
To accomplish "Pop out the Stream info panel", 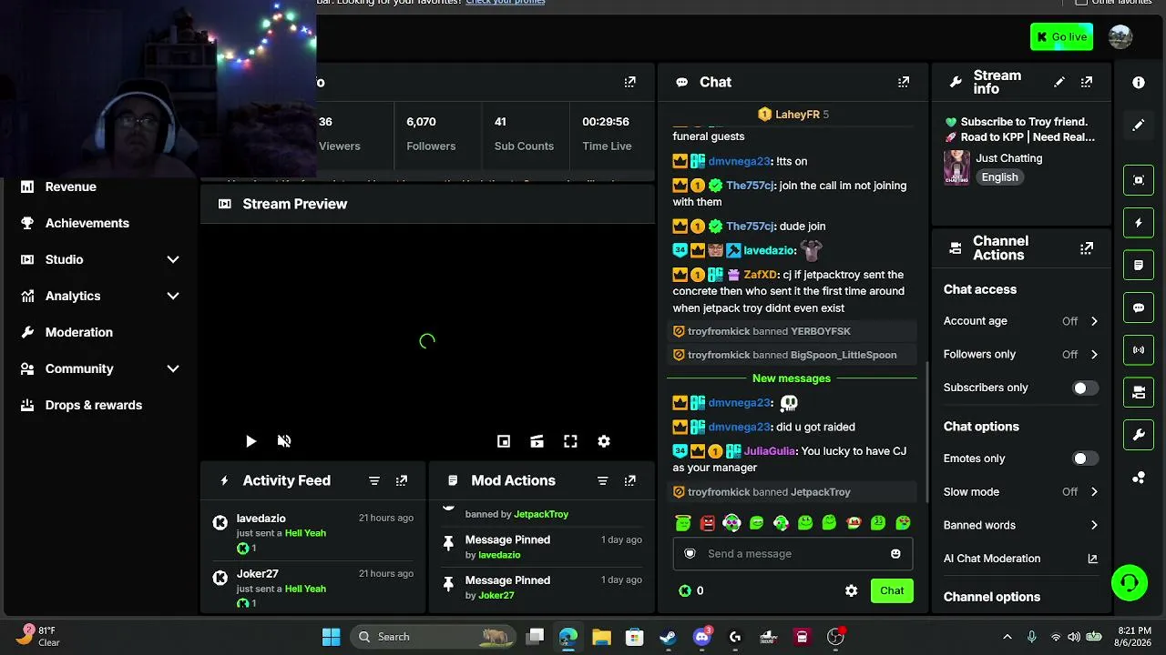I will tap(1087, 82).
